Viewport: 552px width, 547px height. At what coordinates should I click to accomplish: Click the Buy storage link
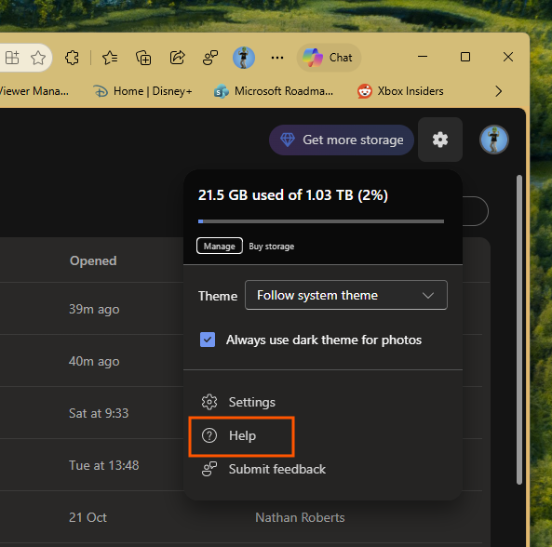coord(272,247)
